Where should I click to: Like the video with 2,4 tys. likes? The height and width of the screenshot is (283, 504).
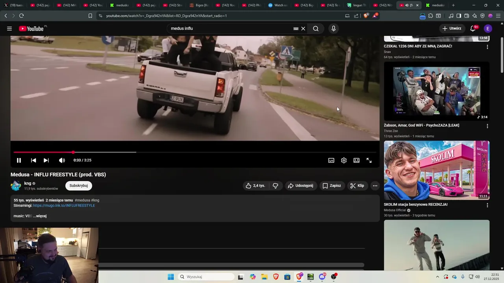point(255,186)
